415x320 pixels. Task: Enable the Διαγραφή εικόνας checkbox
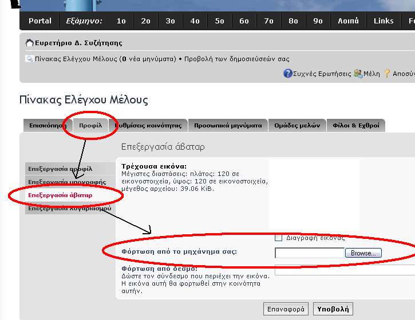click(279, 238)
